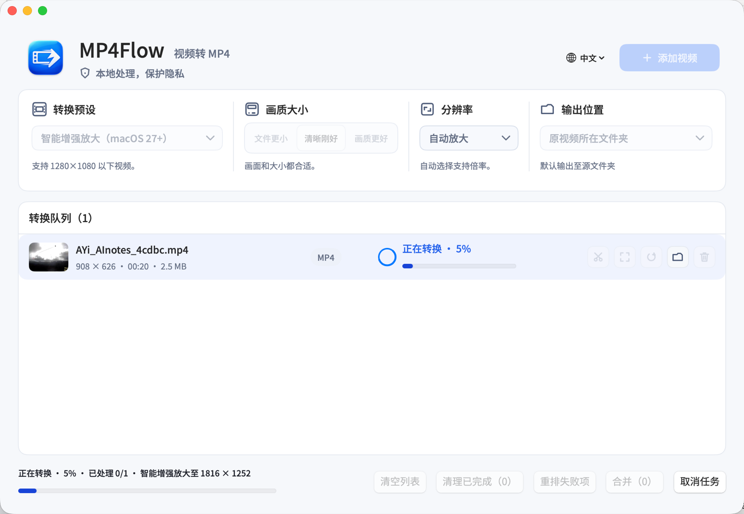Select the 画质更好 quality option
This screenshot has width=744, height=514.
[371, 138]
